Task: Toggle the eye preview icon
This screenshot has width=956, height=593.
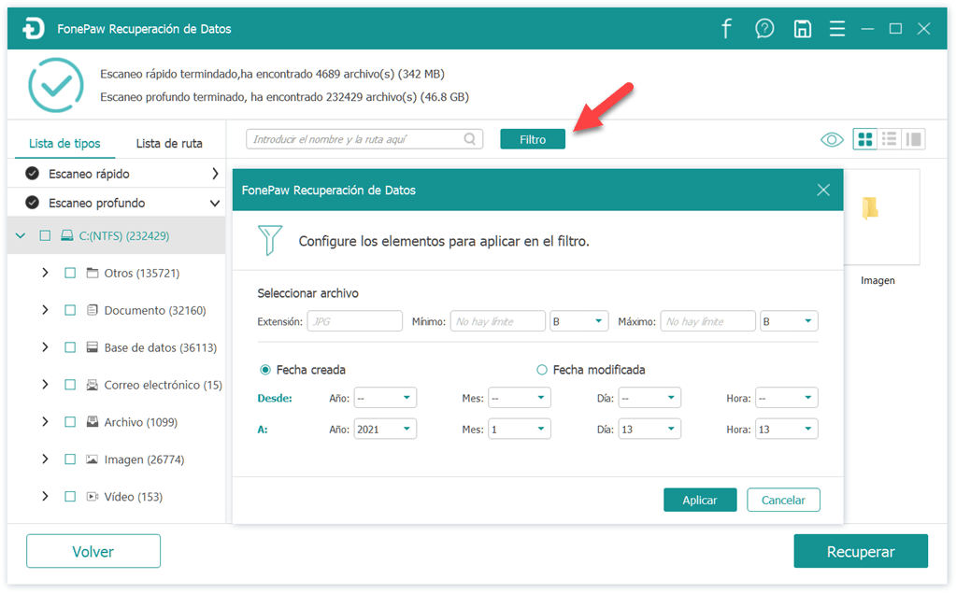Action: (832, 140)
